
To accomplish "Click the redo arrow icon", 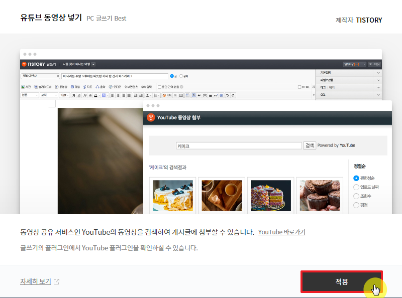I will point(233,95).
